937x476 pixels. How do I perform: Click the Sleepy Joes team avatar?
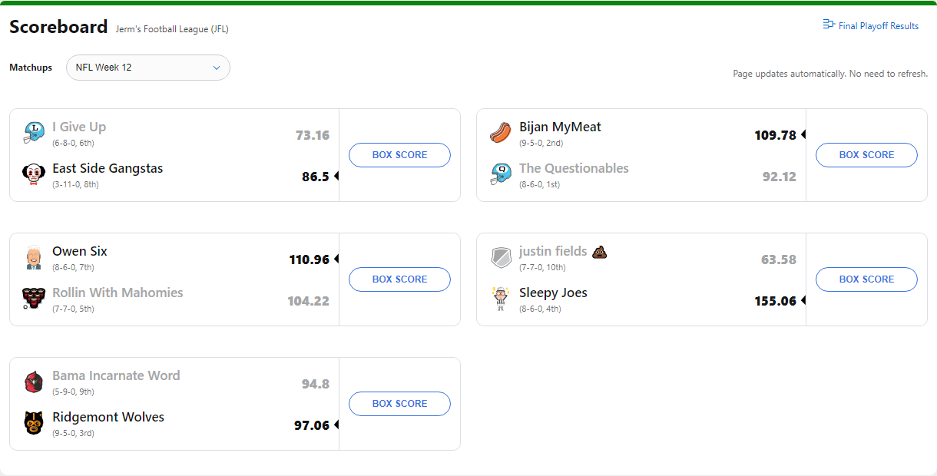[501, 299]
